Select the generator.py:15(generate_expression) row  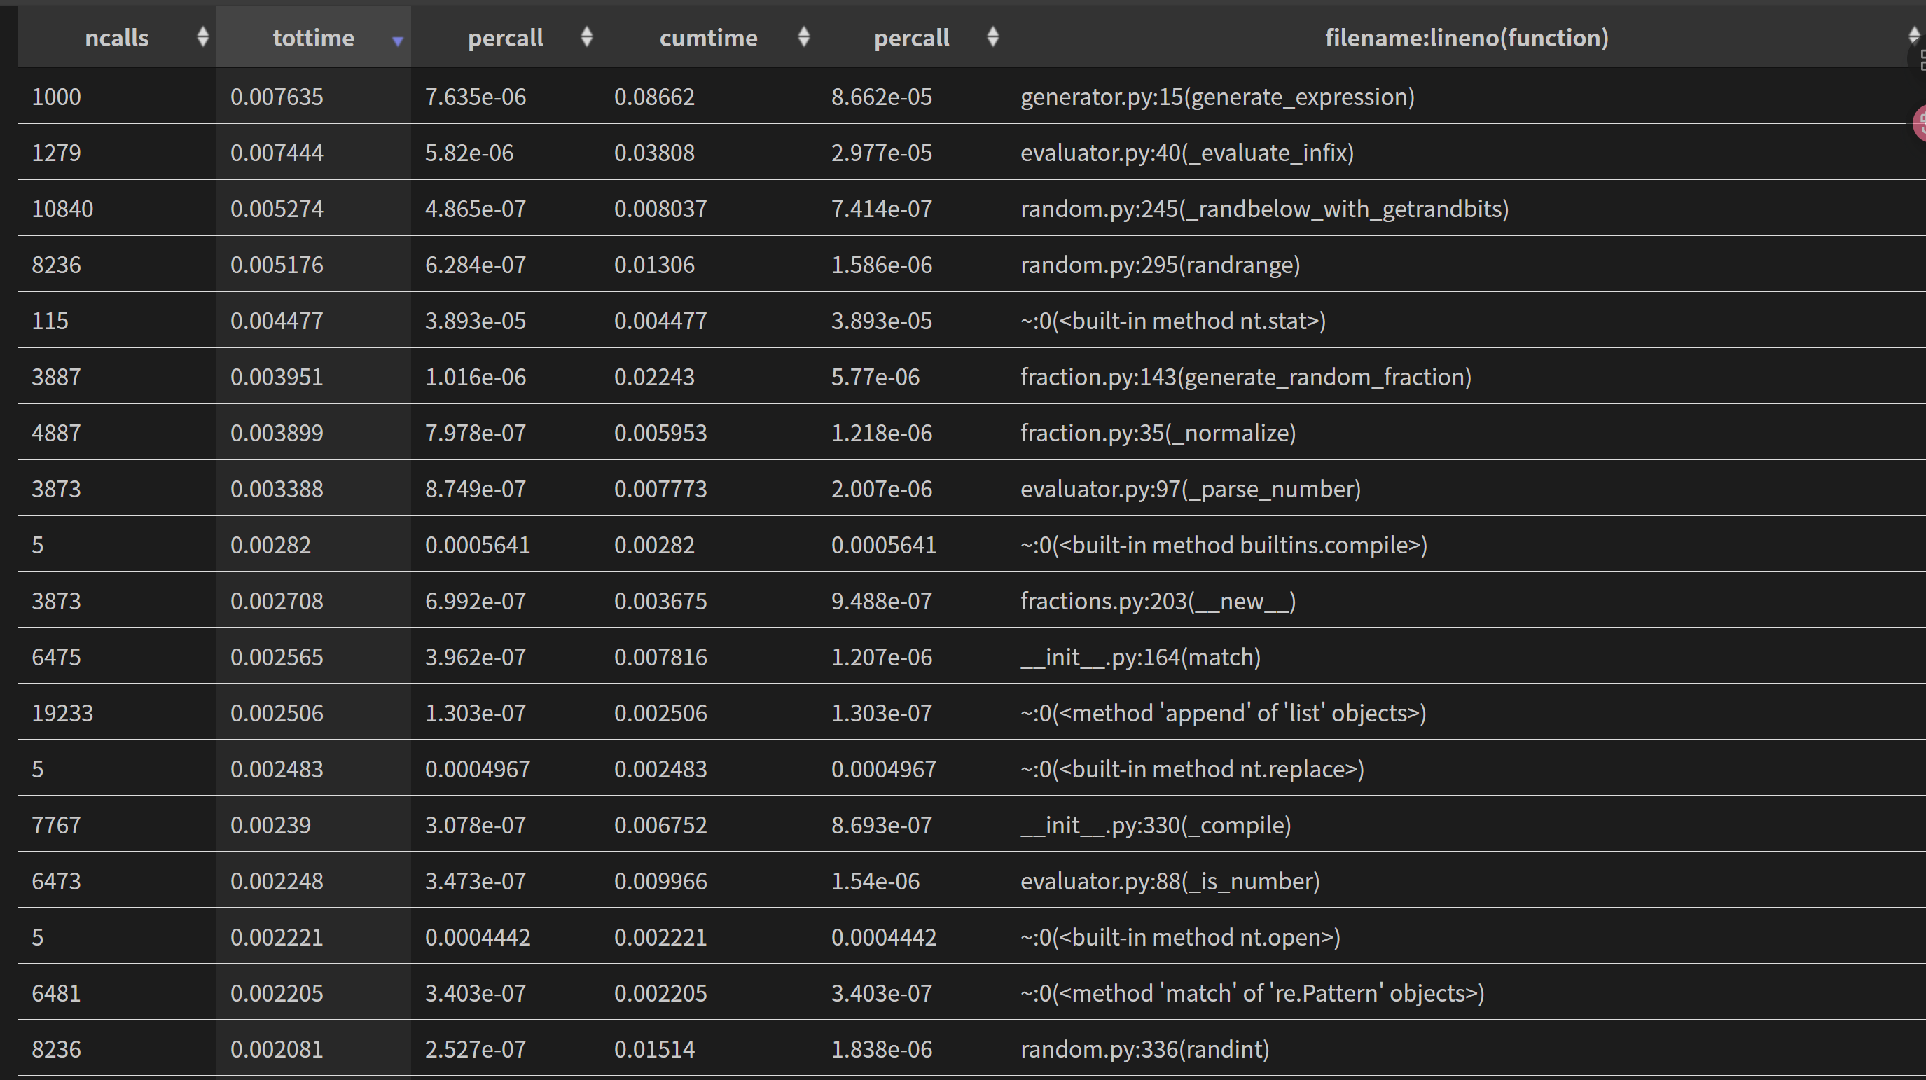pos(1217,97)
